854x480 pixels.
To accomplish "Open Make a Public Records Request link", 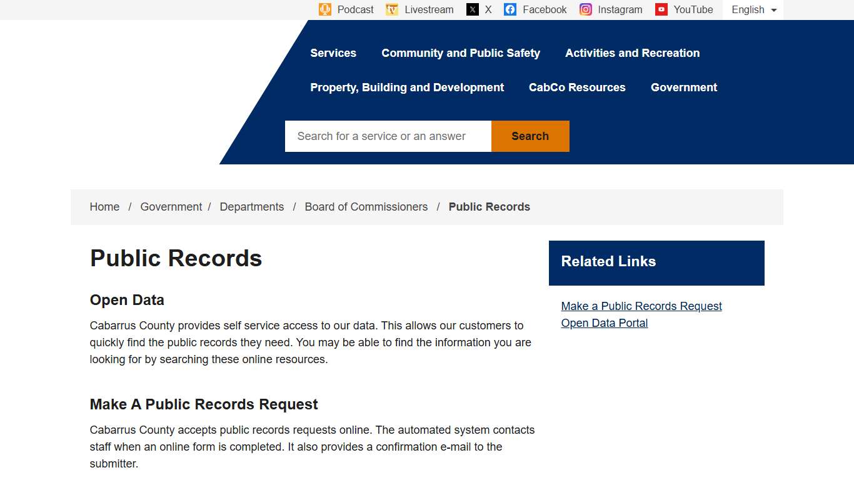I will click(641, 306).
